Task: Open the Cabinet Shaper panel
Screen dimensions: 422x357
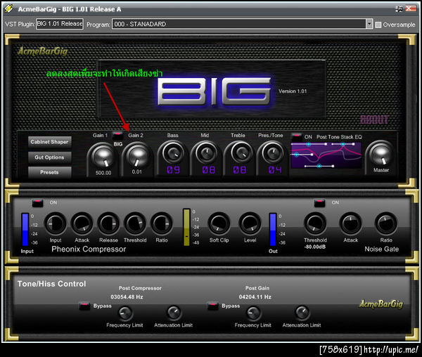Action: (x=49, y=142)
